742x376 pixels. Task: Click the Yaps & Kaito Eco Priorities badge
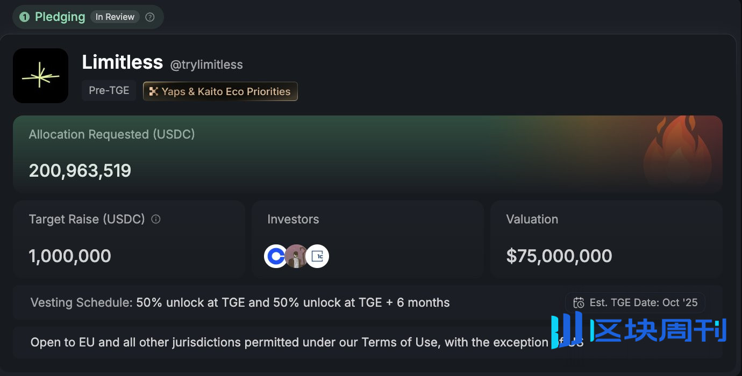coord(220,91)
